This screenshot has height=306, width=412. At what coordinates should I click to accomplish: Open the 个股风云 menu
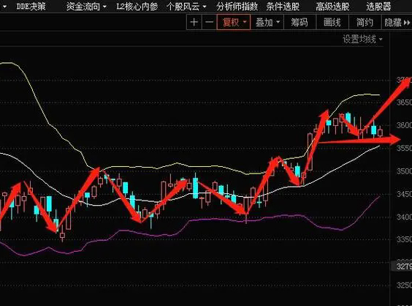pyautogui.click(x=186, y=7)
